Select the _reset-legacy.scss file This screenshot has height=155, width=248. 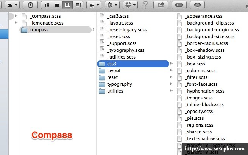[x=127, y=30]
